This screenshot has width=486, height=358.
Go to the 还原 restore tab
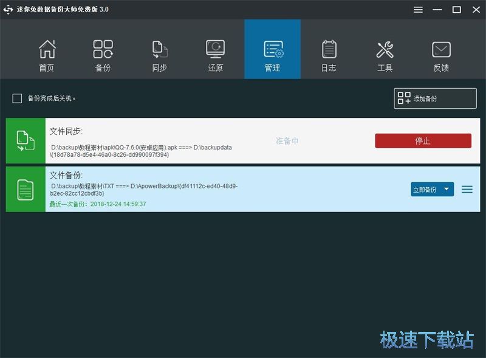216,55
